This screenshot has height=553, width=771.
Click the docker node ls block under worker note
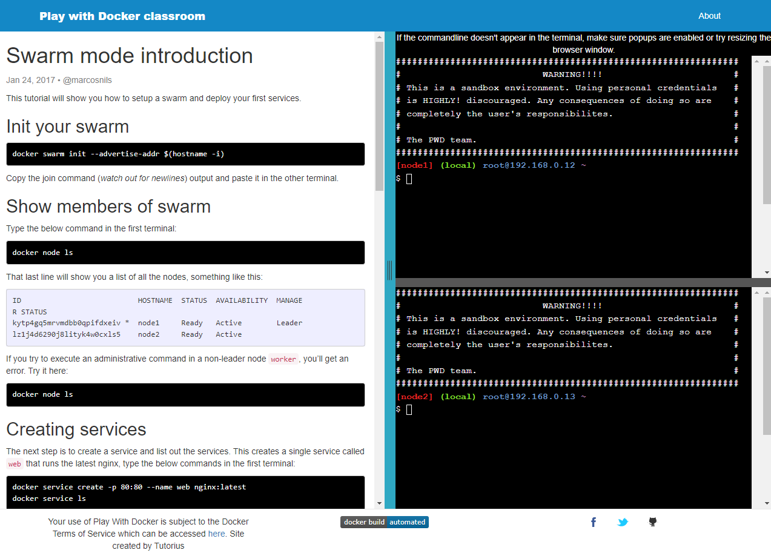point(185,394)
